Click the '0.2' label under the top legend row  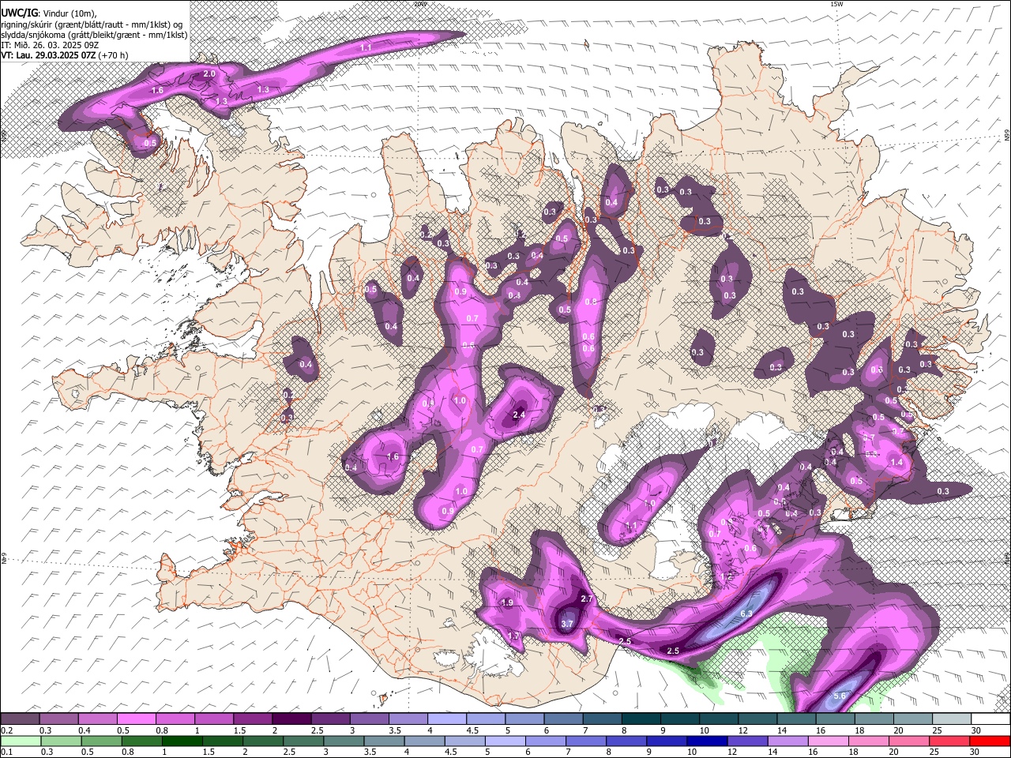pos(6,730)
